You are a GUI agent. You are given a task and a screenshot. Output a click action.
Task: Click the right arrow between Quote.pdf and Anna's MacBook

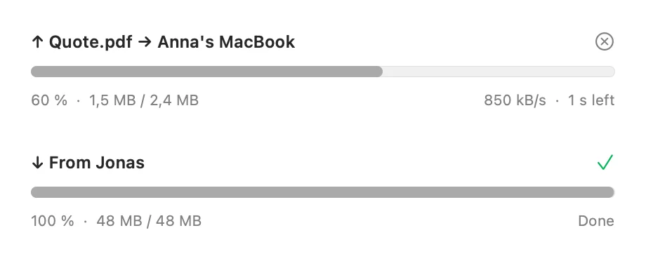pyautogui.click(x=145, y=42)
